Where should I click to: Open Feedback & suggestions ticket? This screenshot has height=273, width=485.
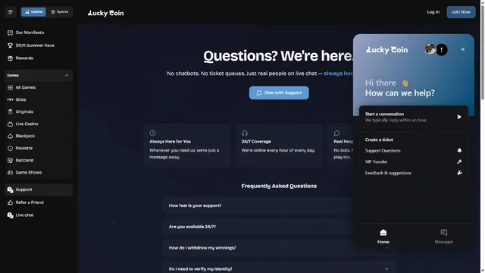(x=413, y=173)
